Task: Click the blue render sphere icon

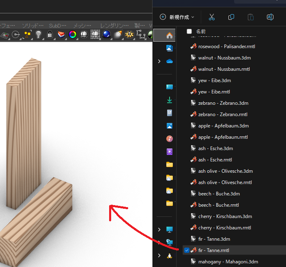Action: click(107, 34)
